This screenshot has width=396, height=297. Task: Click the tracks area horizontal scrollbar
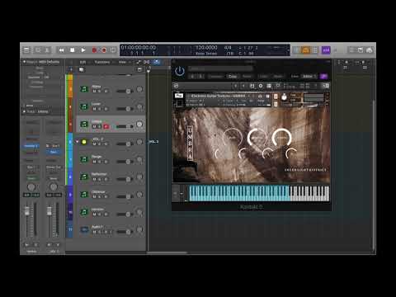click(x=167, y=252)
